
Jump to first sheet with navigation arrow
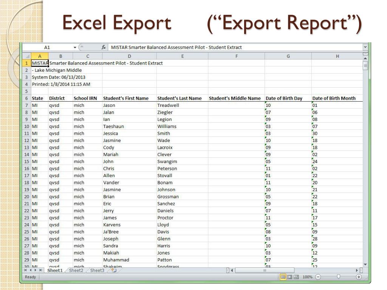pyautogui.click(x=25, y=270)
